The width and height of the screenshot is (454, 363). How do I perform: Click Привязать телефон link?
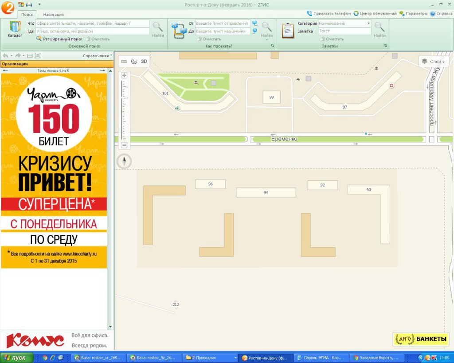329,14
